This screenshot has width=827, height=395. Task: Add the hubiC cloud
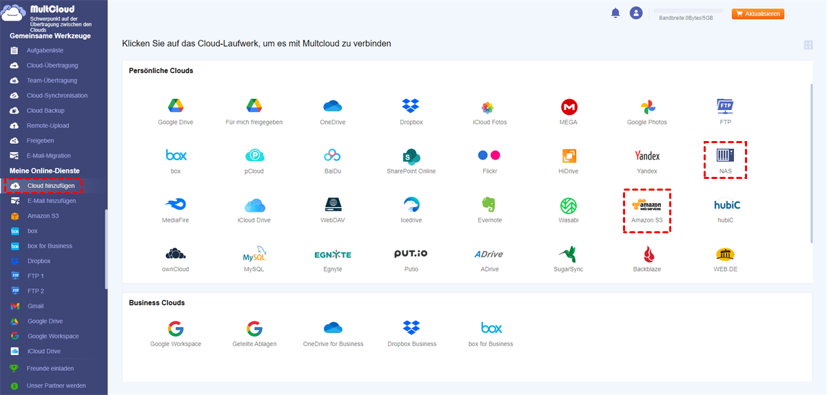coord(726,204)
